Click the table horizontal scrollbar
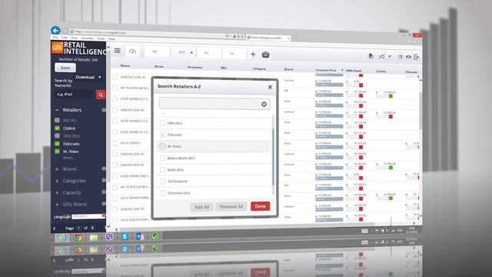This screenshot has height=277, width=492. [248, 226]
